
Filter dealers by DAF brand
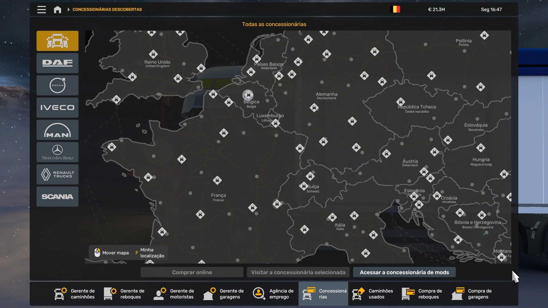[57, 63]
